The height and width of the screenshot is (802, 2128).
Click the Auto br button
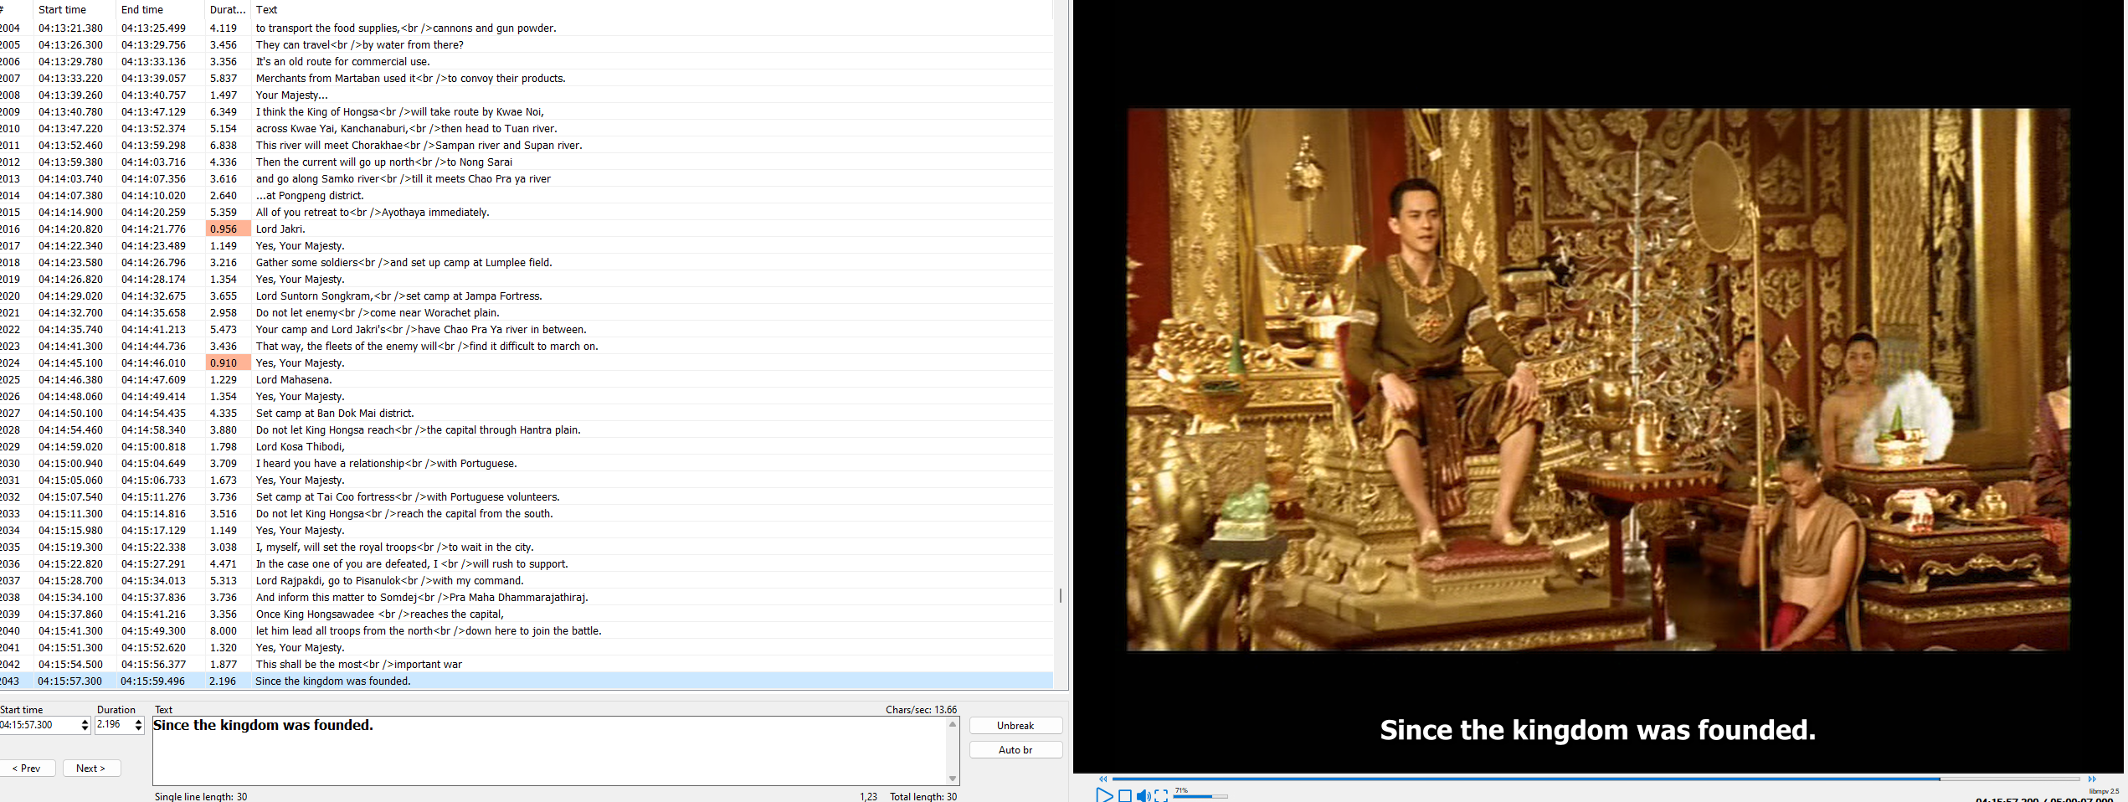[x=1015, y=750]
